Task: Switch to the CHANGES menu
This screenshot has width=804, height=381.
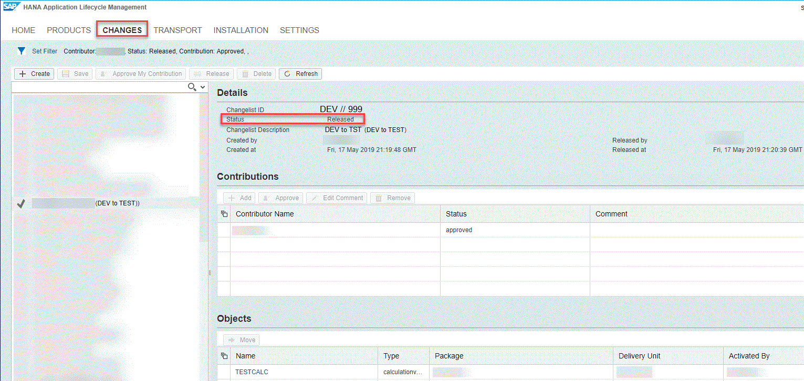Action: tap(122, 30)
